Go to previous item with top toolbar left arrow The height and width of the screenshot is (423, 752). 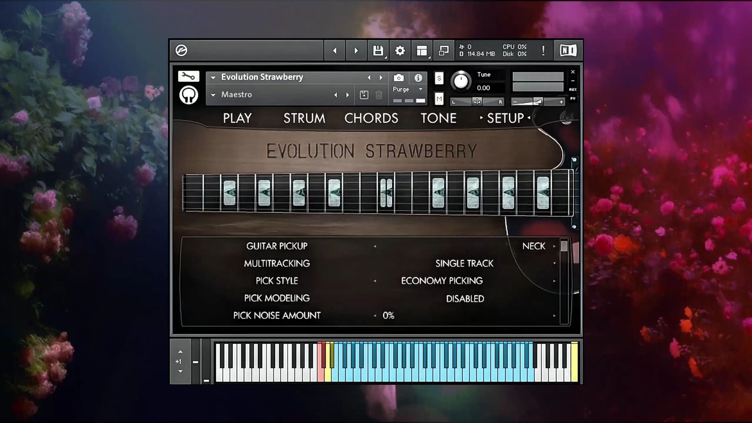pyautogui.click(x=335, y=51)
